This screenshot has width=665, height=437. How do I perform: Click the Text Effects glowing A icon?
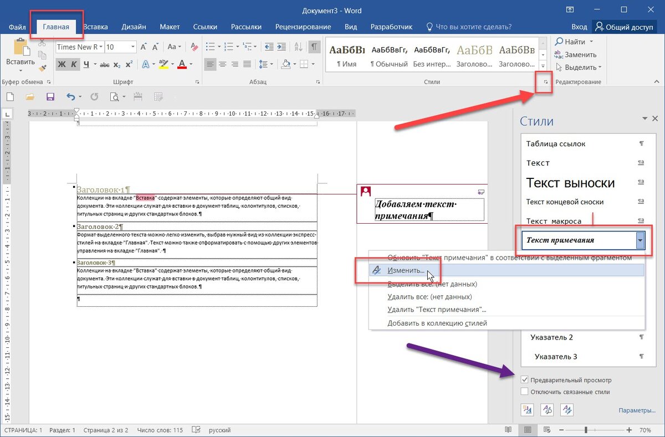[x=146, y=65]
